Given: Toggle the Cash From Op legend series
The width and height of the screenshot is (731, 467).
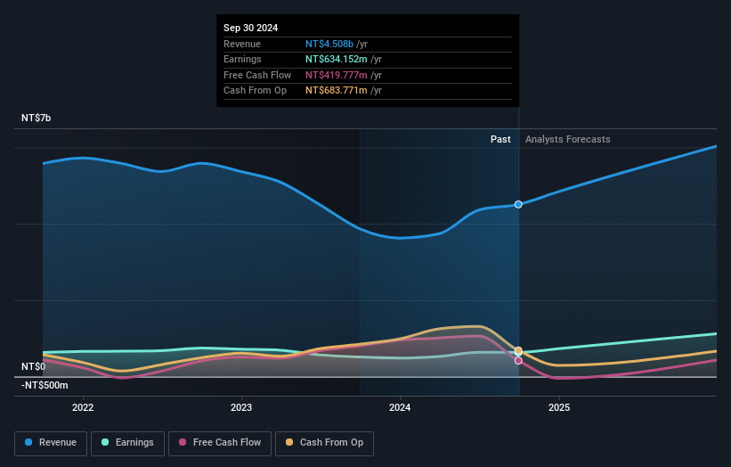Looking at the screenshot, I should pos(324,443).
